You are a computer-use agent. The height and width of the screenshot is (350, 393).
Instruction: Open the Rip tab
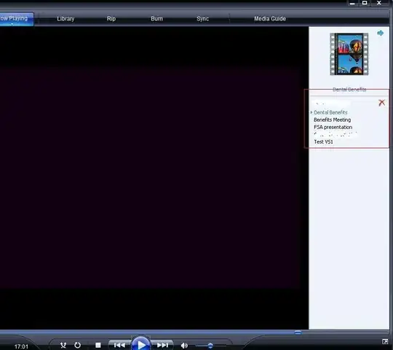pyautogui.click(x=111, y=19)
